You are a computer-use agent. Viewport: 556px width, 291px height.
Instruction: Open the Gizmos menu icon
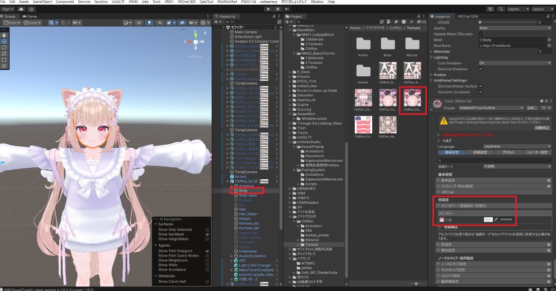pos(204,23)
